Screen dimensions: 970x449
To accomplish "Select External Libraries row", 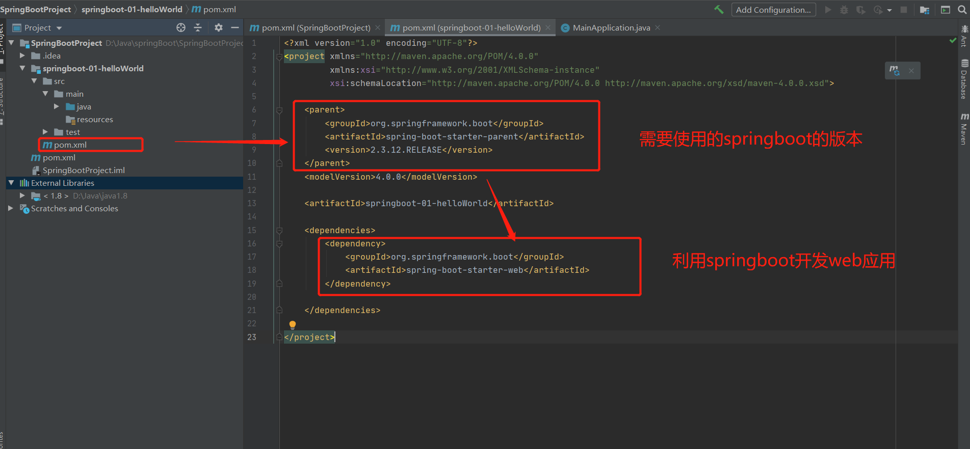I will (124, 183).
